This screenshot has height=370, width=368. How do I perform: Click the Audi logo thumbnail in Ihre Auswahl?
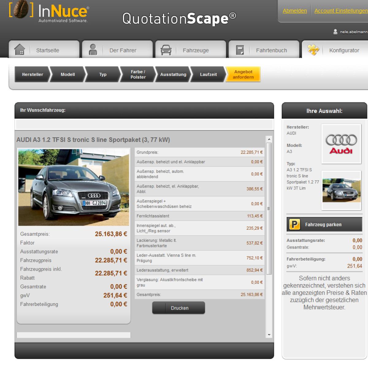[341, 144]
